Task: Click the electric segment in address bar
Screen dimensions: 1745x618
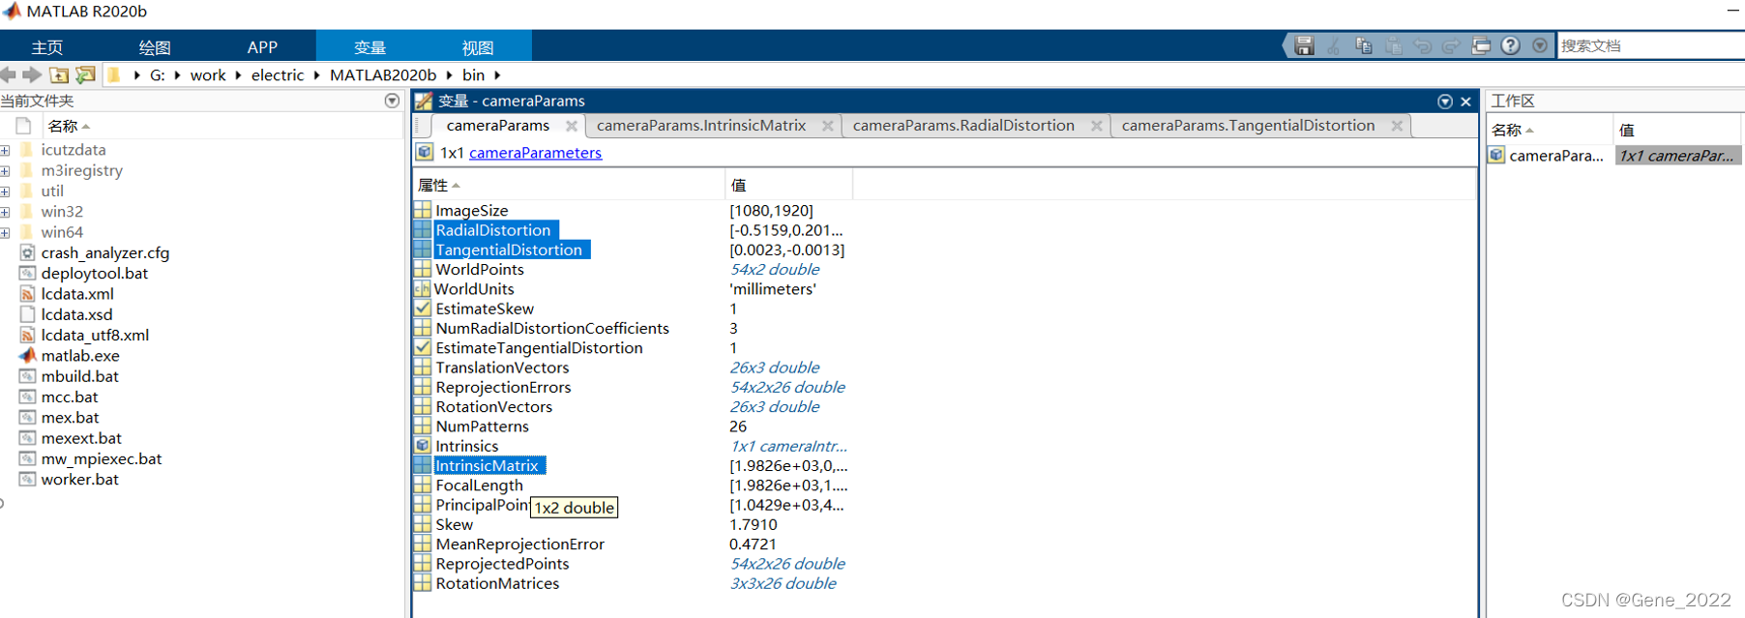Action: click(278, 74)
